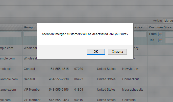Select phone number 464-555-2938
This screenshot has width=173, height=102.
coord(59,79)
